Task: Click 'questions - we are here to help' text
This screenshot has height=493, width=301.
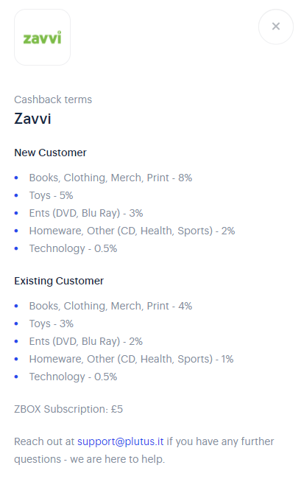Action: click(x=90, y=459)
